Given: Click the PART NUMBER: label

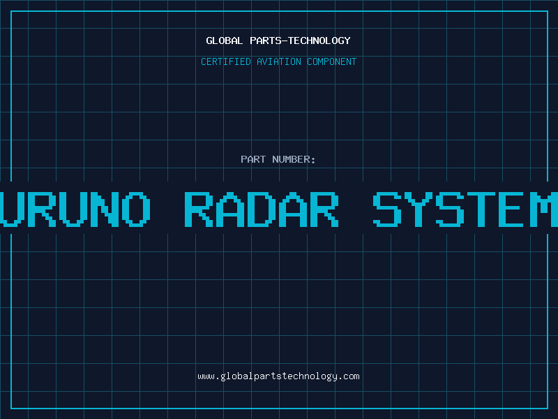Looking at the screenshot, I should (x=278, y=159).
